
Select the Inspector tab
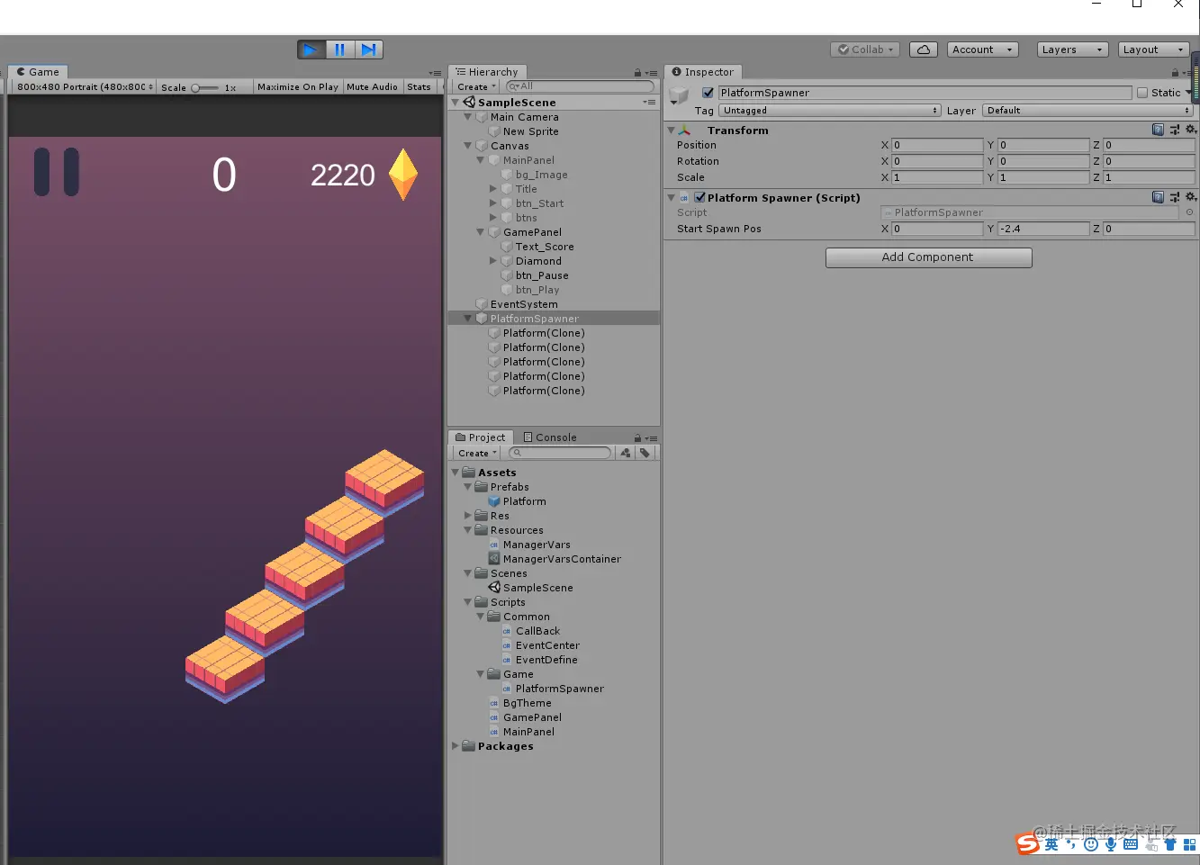(x=702, y=72)
